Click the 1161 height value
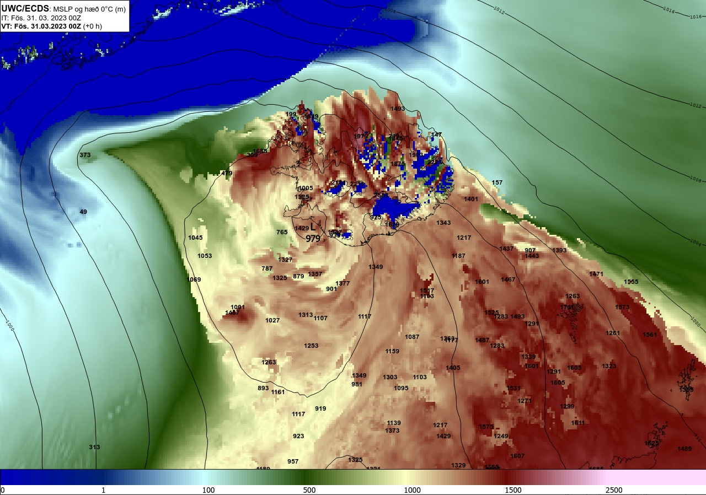Image resolution: width=706 pixels, height=495 pixels. (x=278, y=392)
